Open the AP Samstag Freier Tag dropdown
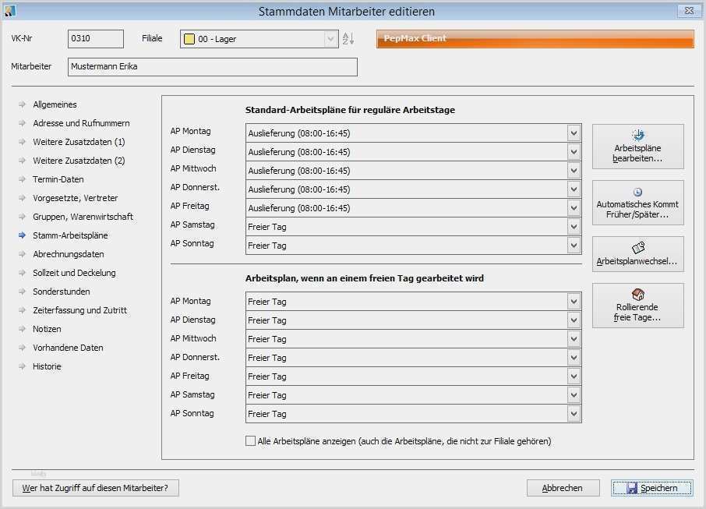The width and height of the screenshot is (706, 509). [574, 224]
